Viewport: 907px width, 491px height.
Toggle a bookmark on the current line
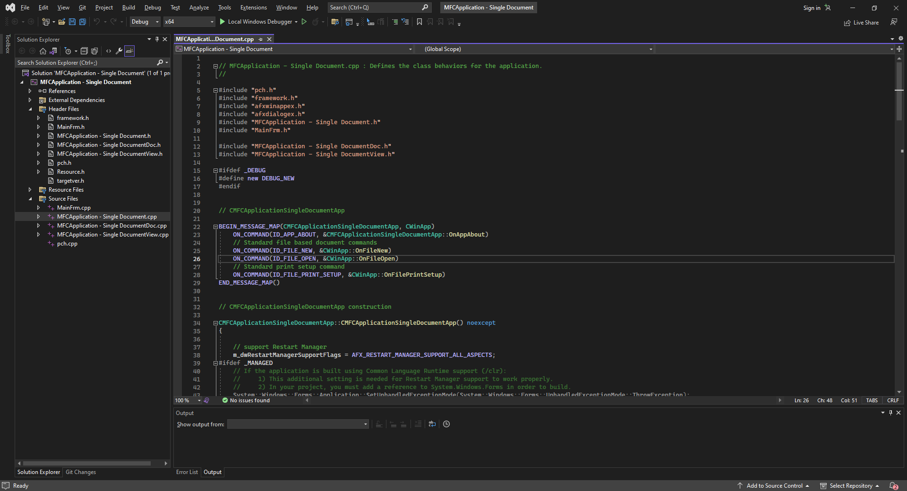click(x=419, y=22)
